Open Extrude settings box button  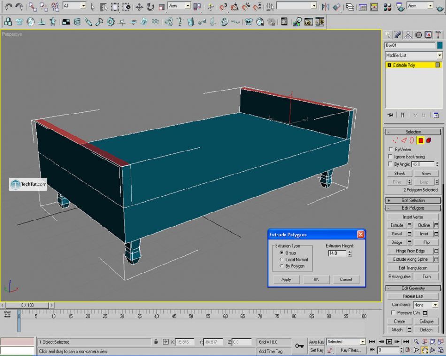point(409,225)
